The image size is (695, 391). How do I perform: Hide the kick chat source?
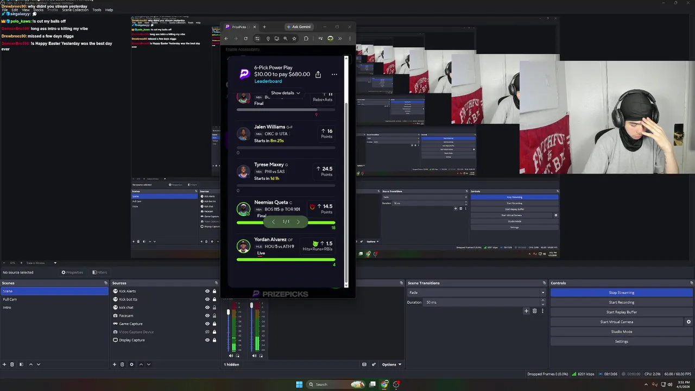tap(207, 307)
